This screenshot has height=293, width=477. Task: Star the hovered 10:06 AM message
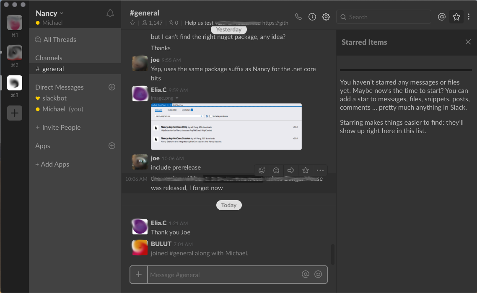(x=306, y=170)
